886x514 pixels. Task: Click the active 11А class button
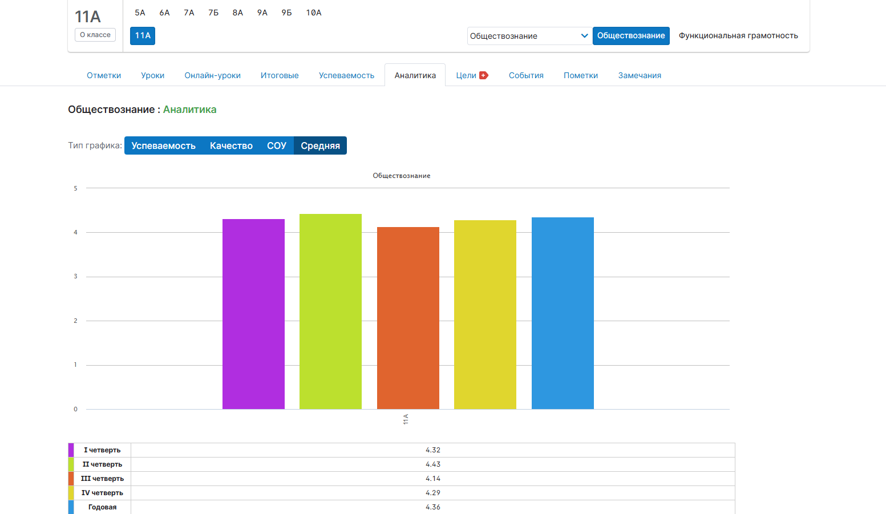click(143, 35)
